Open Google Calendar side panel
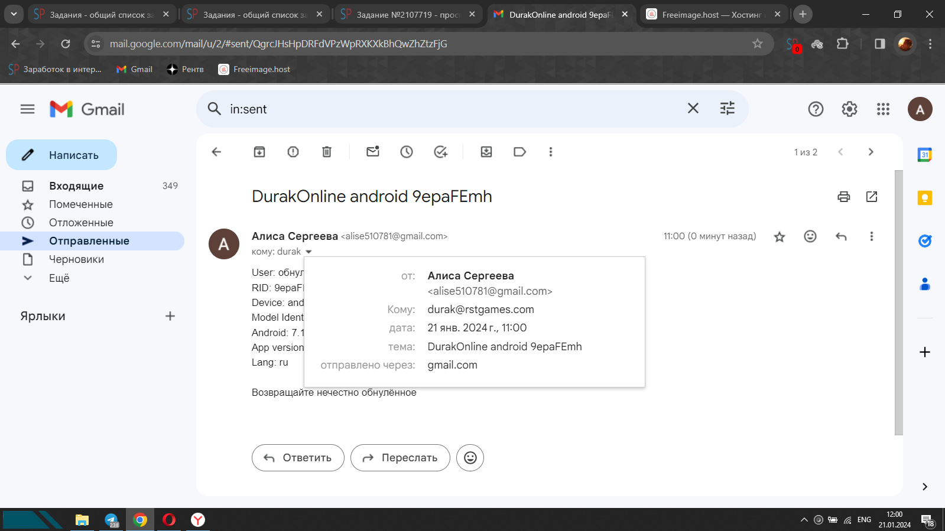 tap(925, 155)
